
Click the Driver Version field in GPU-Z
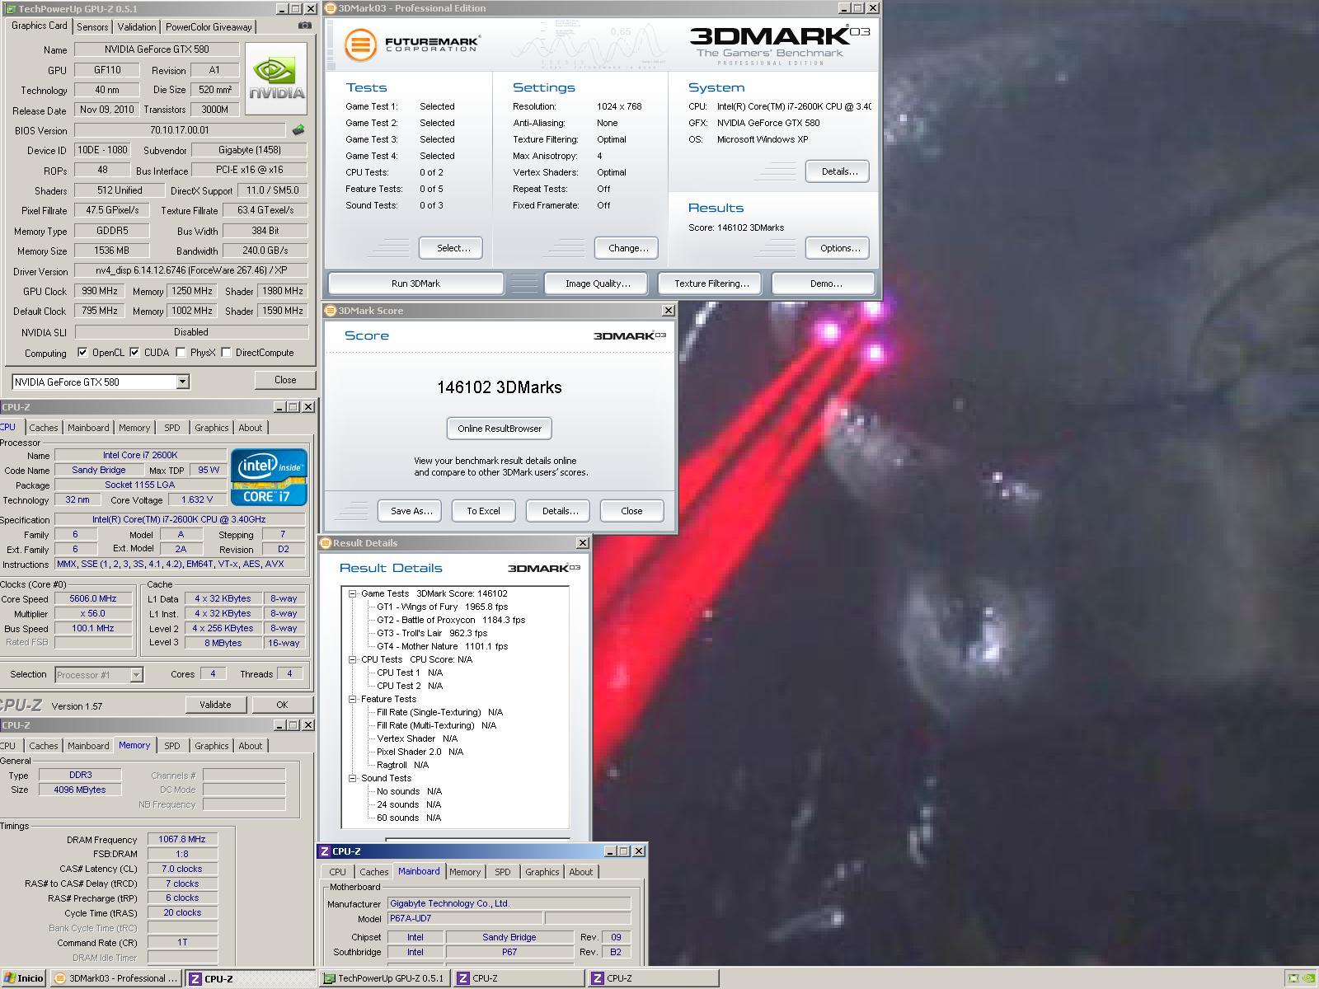(x=190, y=270)
